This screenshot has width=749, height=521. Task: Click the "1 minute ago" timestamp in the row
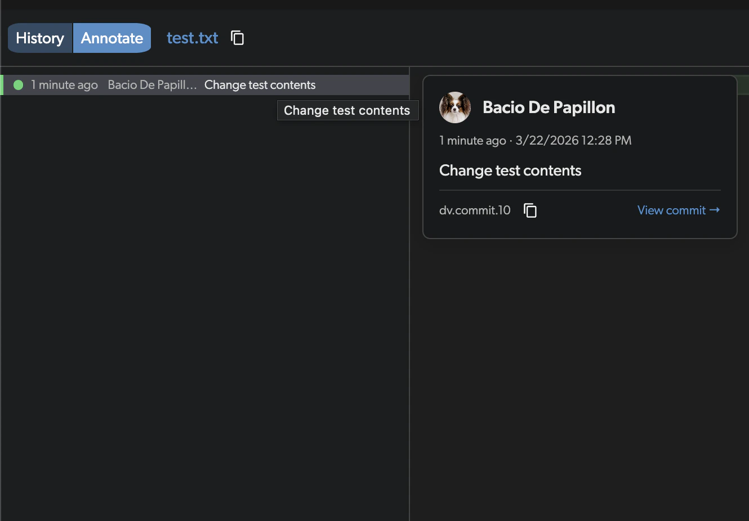[x=64, y=85]
